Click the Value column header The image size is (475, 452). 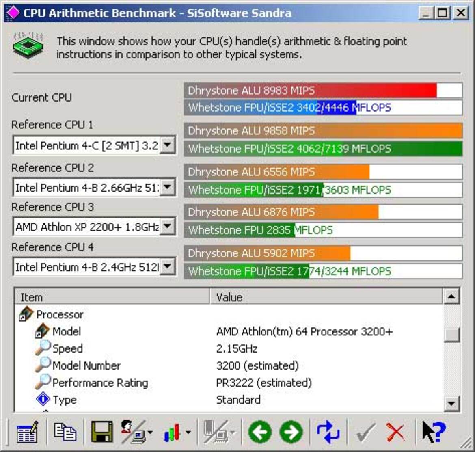tap(326, 297)
